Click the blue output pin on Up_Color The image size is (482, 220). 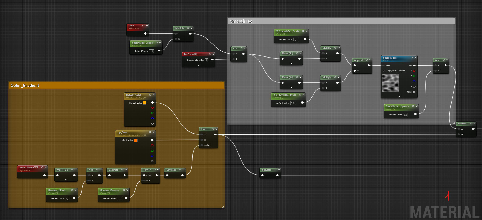coord(152,156)
